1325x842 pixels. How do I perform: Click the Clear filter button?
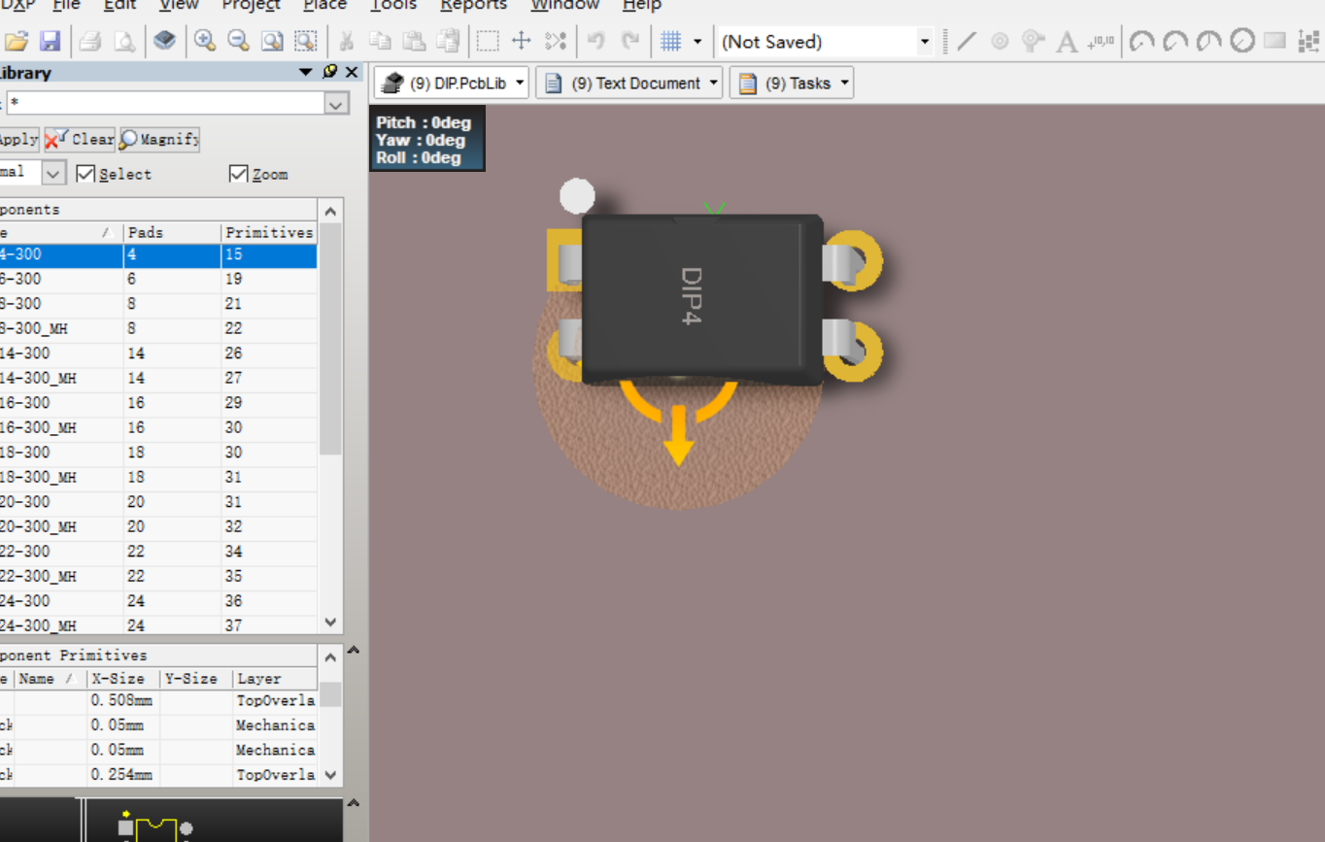point(80,139)
